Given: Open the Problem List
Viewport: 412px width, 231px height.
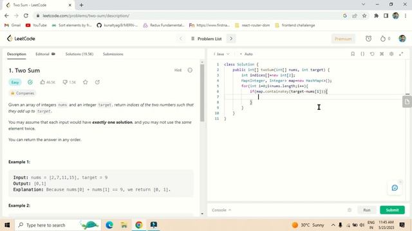Looking at the screenshot, I should pyautogui.click(x=207, y=38).
